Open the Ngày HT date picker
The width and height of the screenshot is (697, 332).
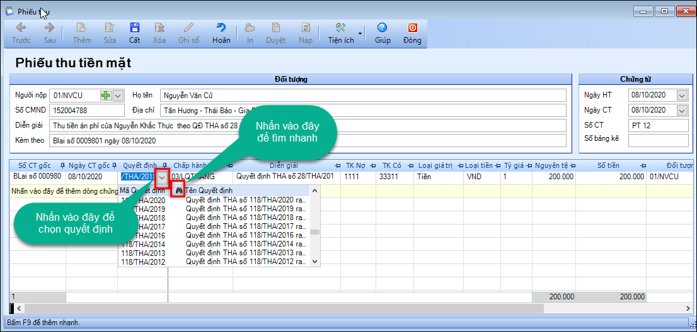[x=681, y=96]
